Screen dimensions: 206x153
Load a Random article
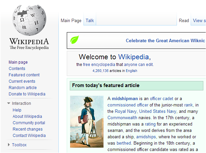click(23, 87)
